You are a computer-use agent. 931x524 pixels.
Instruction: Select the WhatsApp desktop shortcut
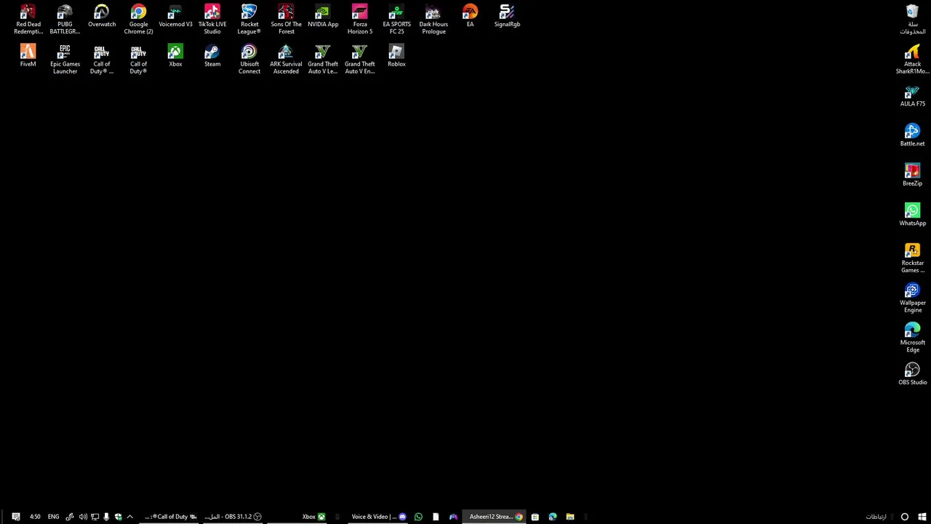pyautogui.click(x=912, y=215)
